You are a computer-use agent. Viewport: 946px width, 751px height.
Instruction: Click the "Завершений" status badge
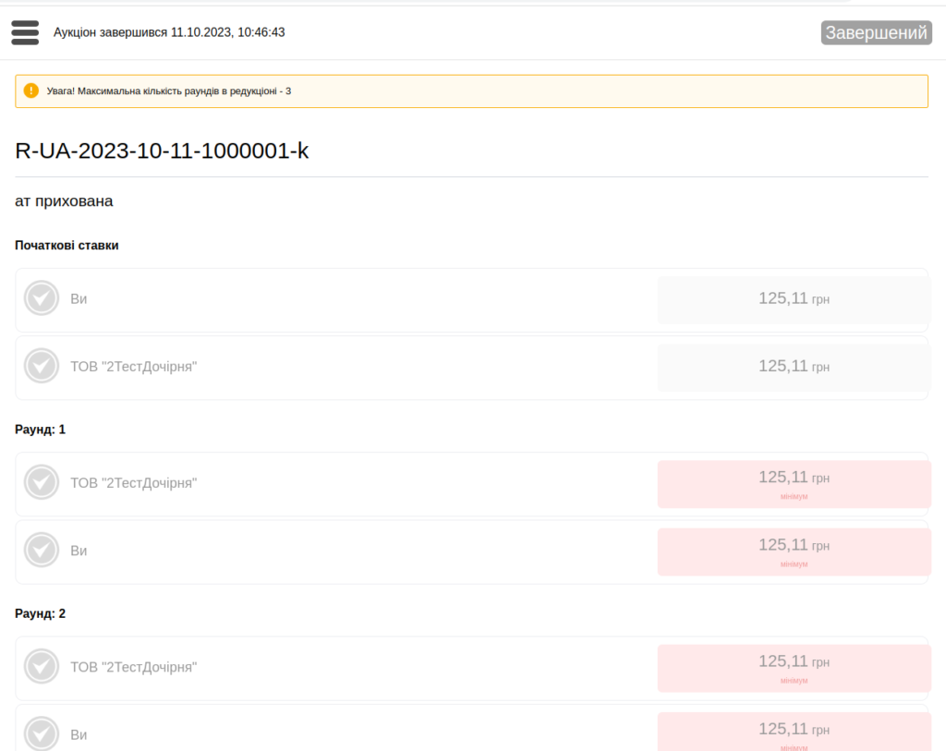coord(876,33)
